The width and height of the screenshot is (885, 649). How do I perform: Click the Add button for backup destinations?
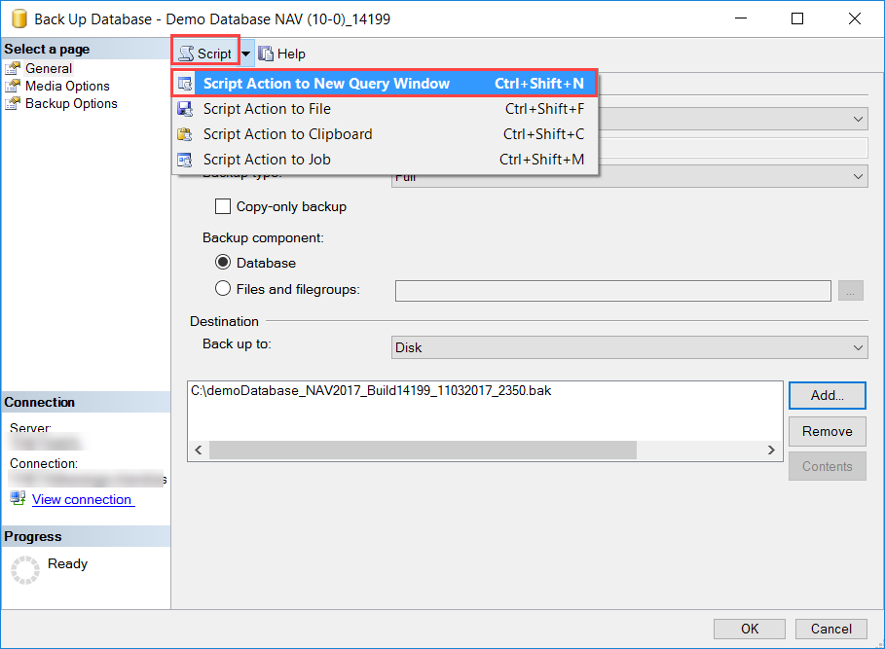tap(827, 395)
